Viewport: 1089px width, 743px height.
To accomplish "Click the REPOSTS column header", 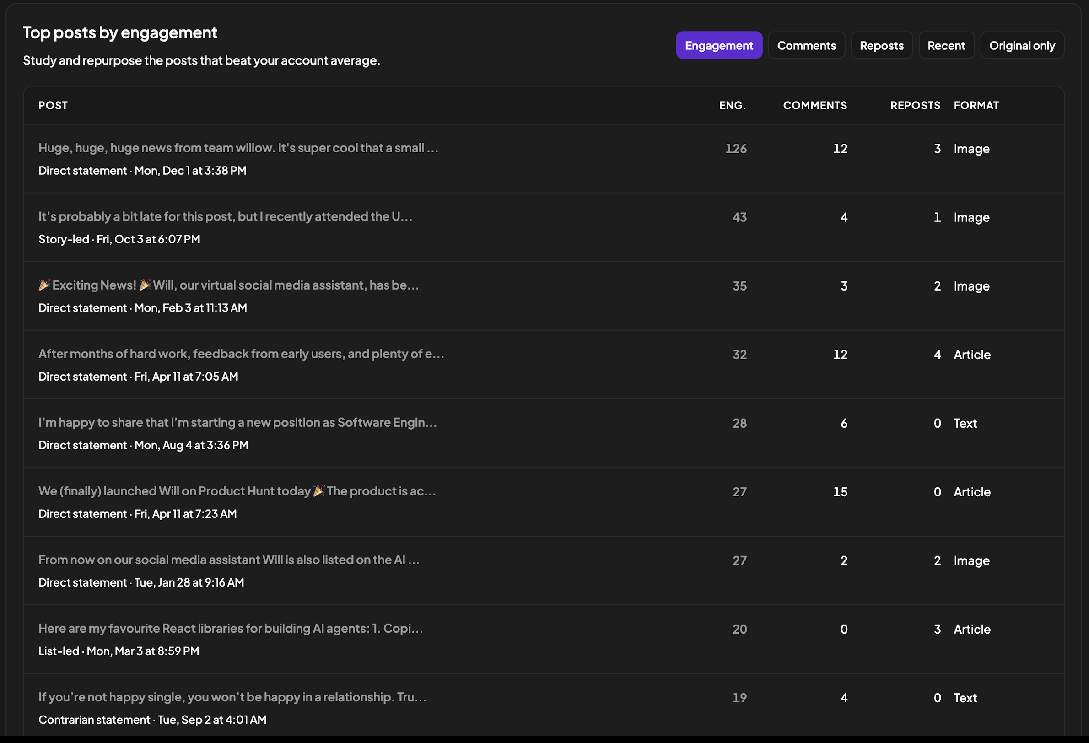I will coord(915,105).
